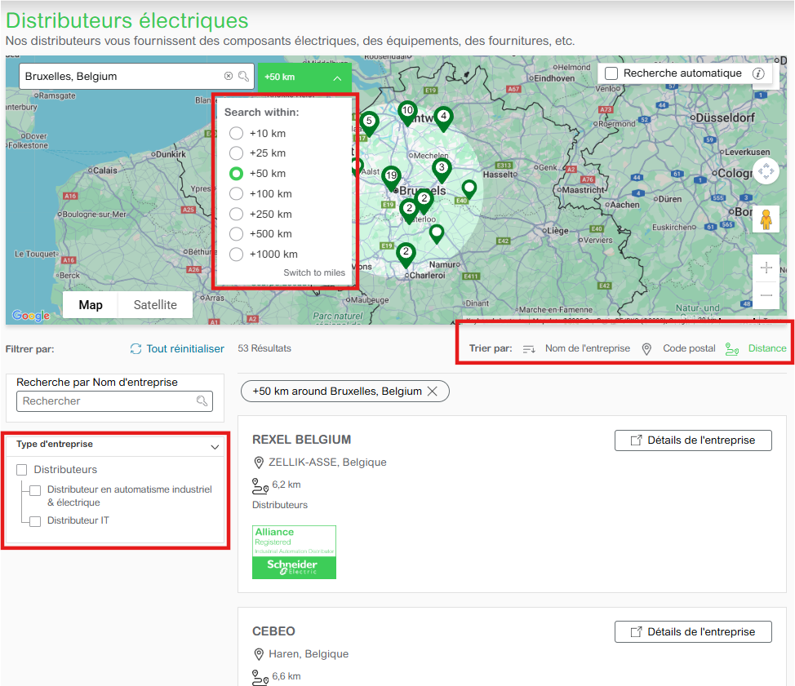Enable Recherche automatique checkbox
This screenshot has height=686, width=795.
pos(611,73)
